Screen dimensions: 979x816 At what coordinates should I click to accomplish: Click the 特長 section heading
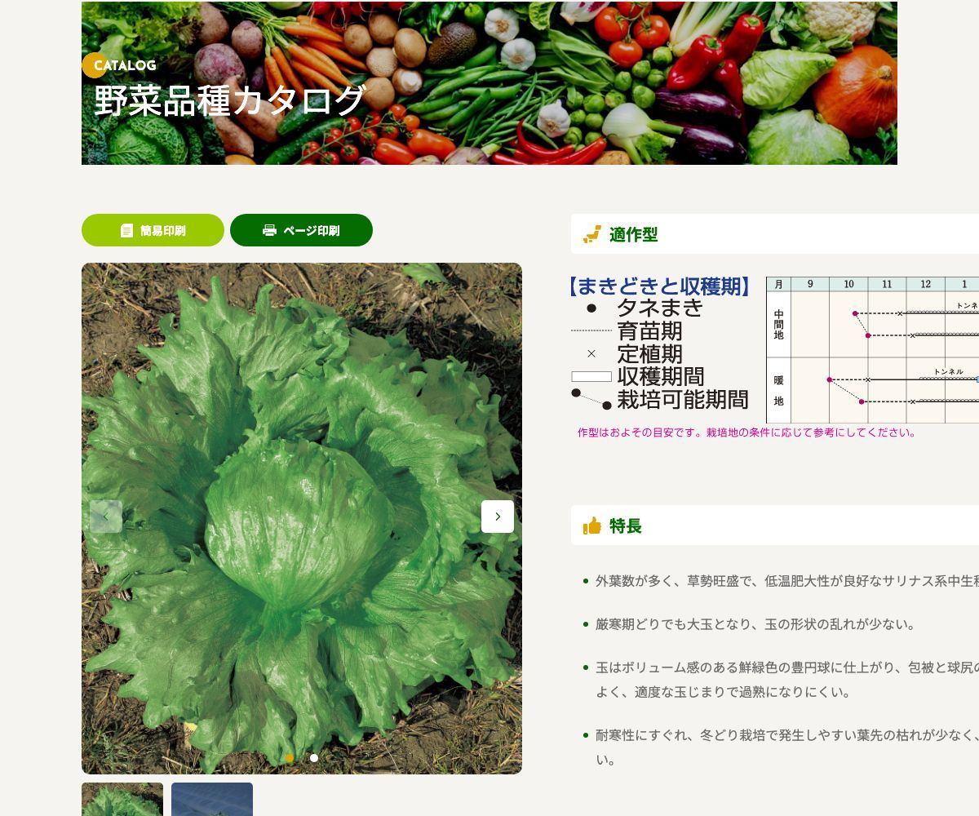626,526
